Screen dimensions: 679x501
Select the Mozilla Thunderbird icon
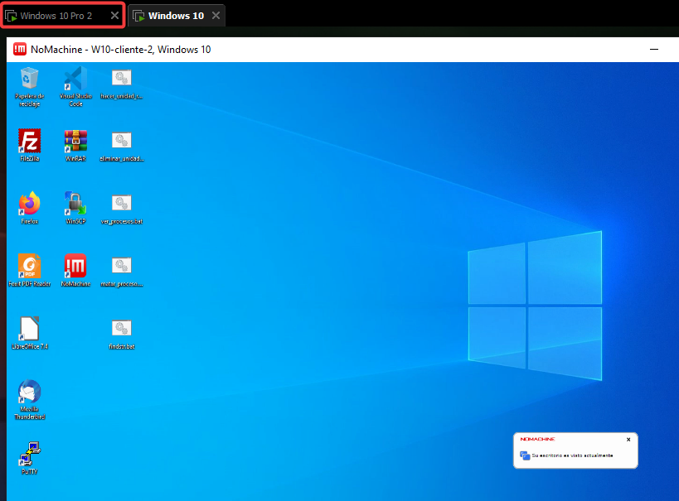pyautogui.click(x=30, y=393)
